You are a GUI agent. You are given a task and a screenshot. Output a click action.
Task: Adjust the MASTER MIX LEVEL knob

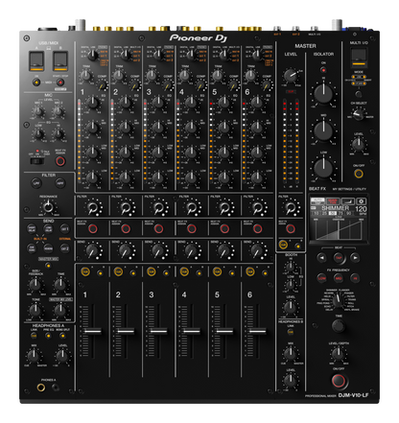pyautogui.click(x=60, y=310)
